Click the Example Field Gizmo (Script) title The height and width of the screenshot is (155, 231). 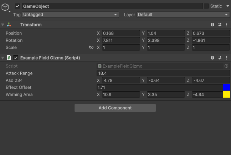50,58
